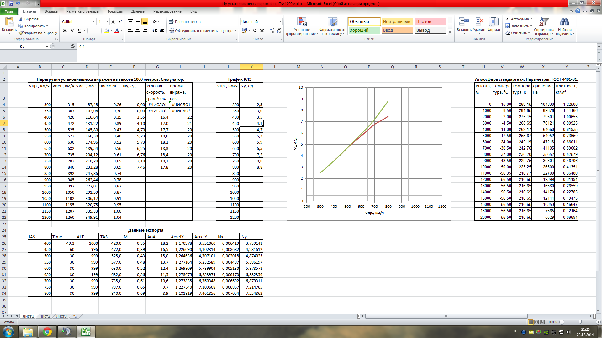
Task: Click the Format as Table icon
Action: click(x=333, y=22)
